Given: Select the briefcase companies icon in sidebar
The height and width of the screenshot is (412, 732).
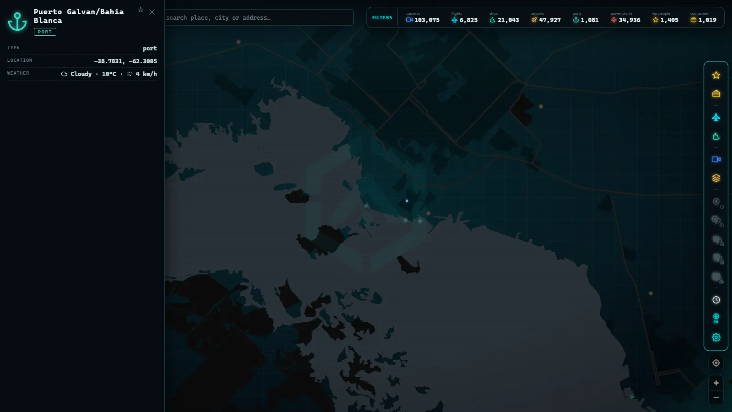Looking at the screenshot, I should (x=716, y=94).
